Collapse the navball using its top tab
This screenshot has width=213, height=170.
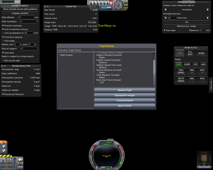coord(110,139)
